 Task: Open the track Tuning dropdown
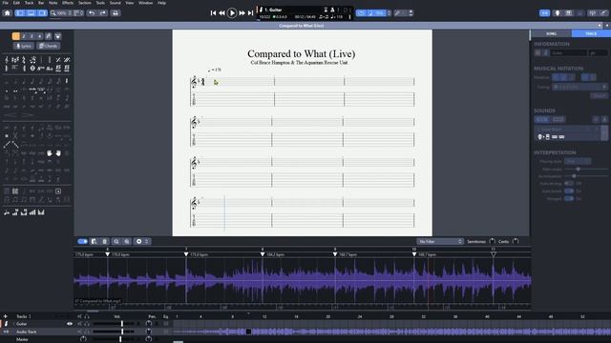tap(580, 87)
